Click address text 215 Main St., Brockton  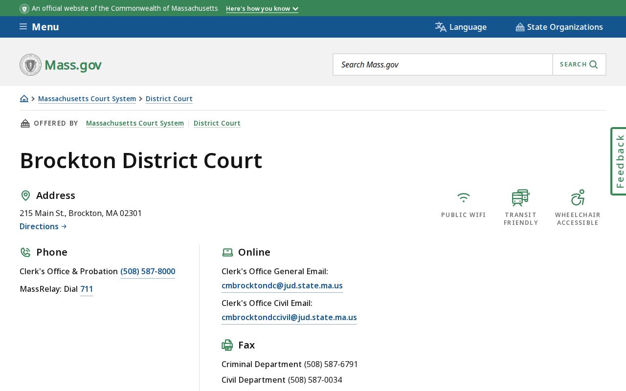[81, 213]
